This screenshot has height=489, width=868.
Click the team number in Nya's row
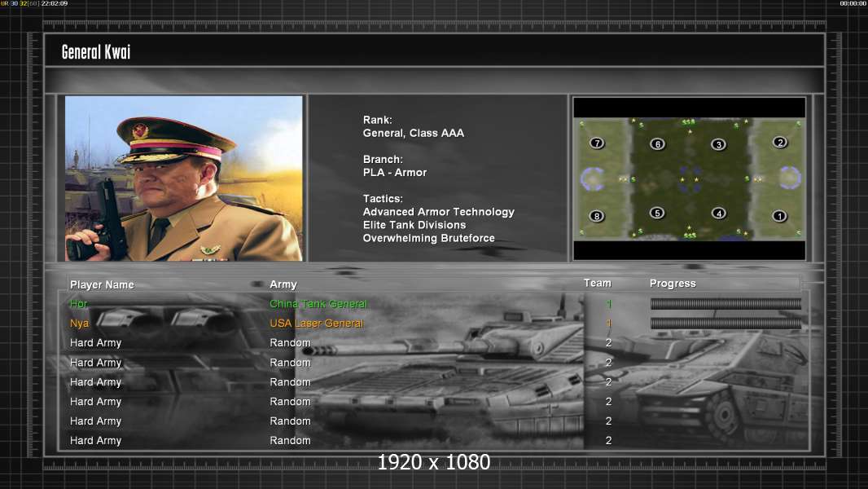[609, 323]
